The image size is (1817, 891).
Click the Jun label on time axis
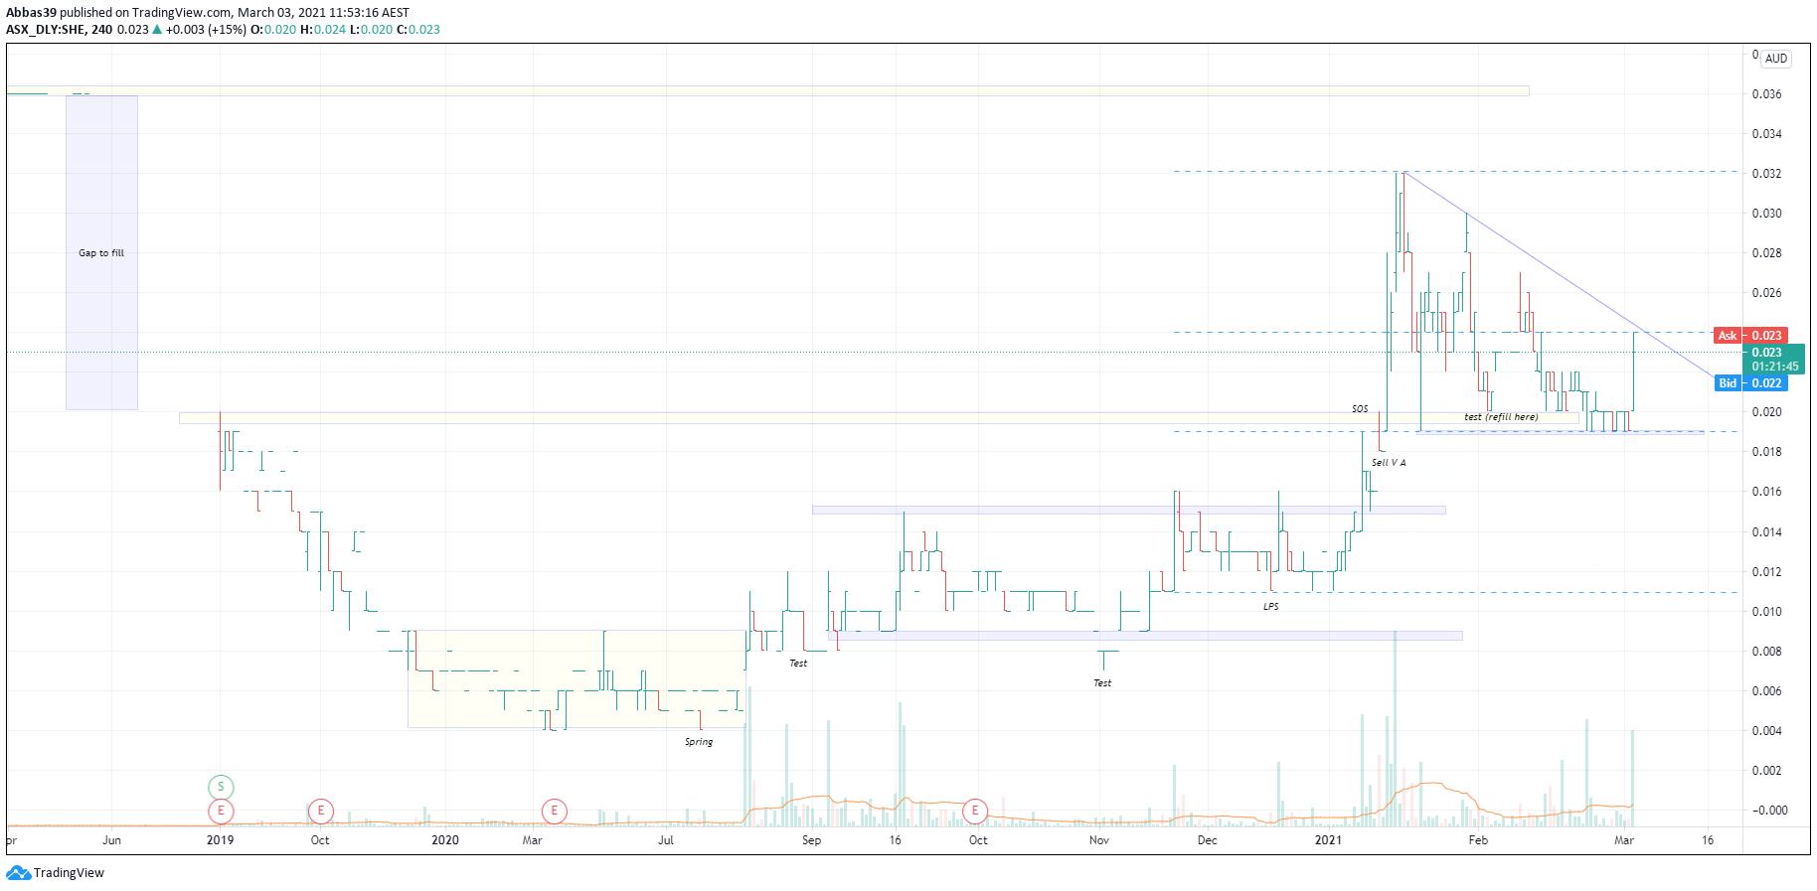[111, 840]
